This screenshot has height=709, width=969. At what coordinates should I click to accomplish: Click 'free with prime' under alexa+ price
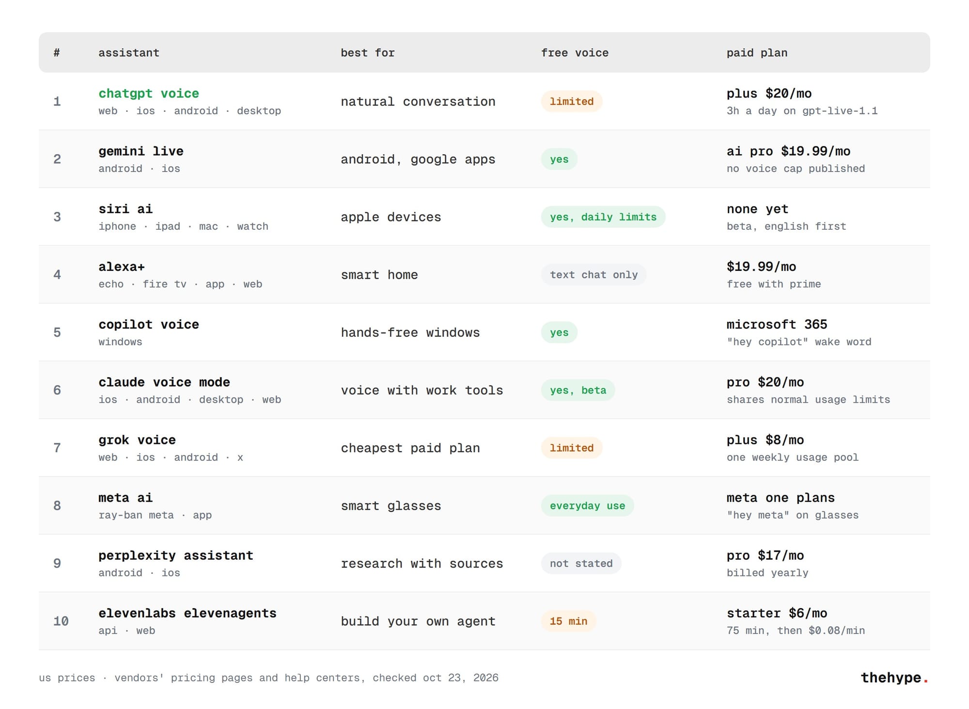coord(774,284)
